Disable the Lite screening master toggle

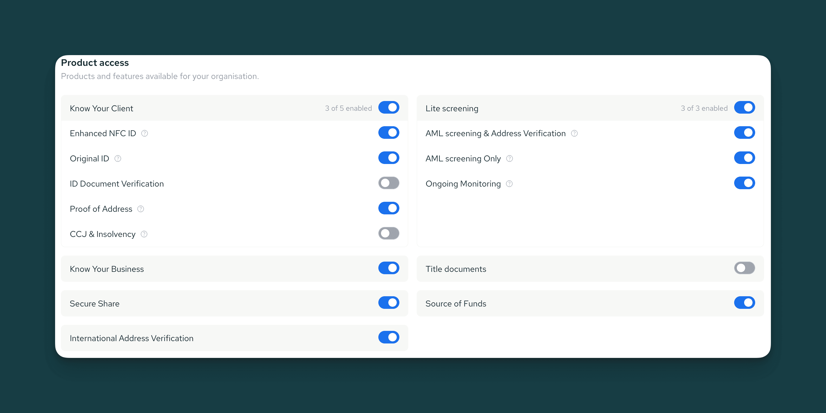tap(744, 108)
